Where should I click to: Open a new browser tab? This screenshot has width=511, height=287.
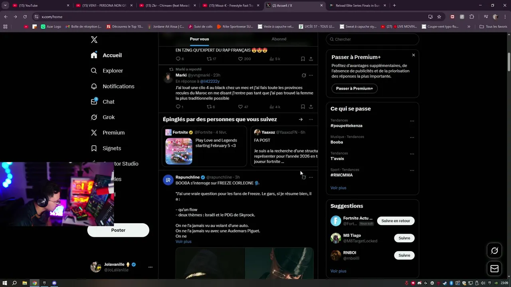click(x=394, y=5)
